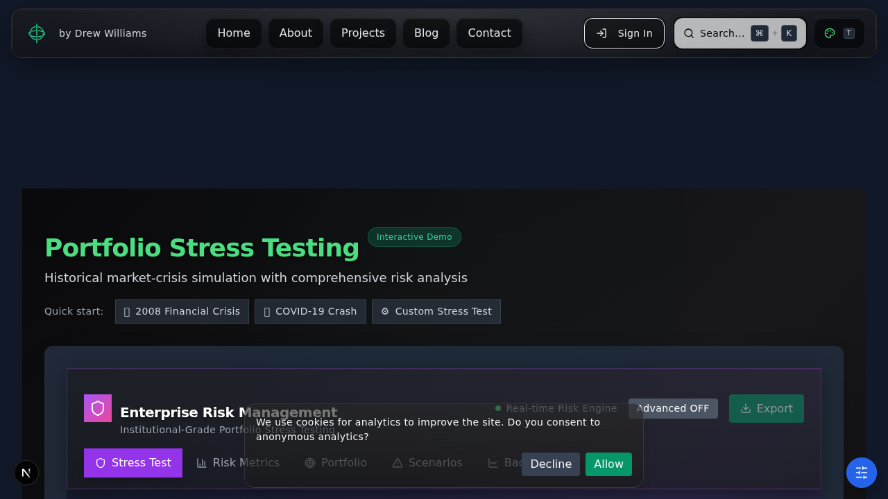Click the Sign In button
This screenshot has width=888, height=499.
click(624, 33)
